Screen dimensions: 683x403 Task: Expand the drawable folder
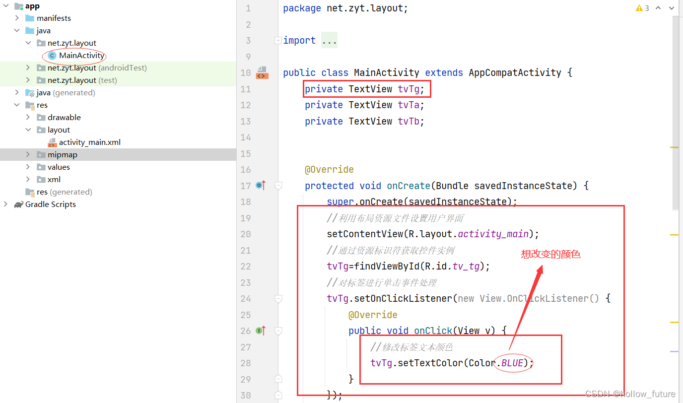[x=28, y=117]
